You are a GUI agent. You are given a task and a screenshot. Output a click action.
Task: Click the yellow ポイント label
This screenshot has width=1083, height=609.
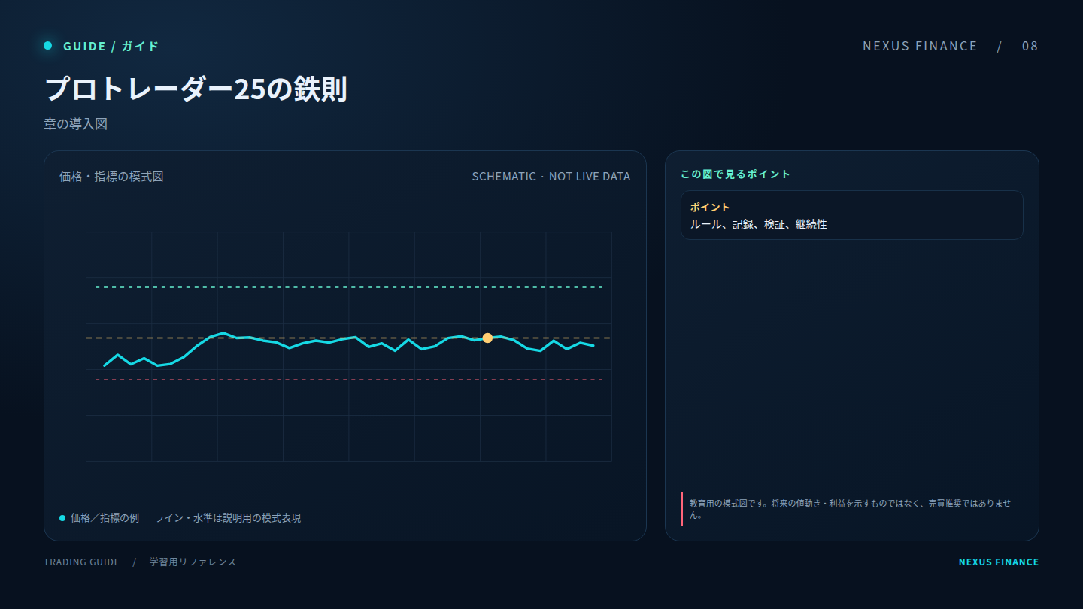click(x=710, y=208)
